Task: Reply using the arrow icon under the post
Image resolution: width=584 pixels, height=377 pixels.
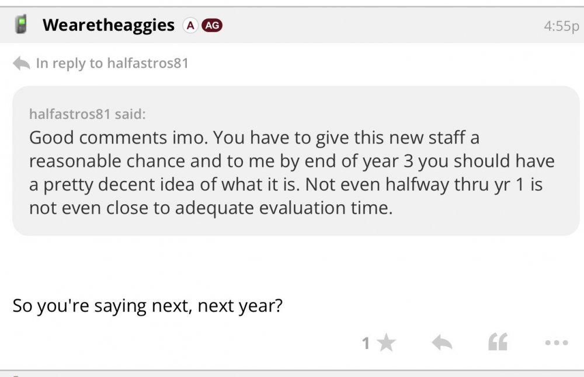Action: tap(442, 343)
